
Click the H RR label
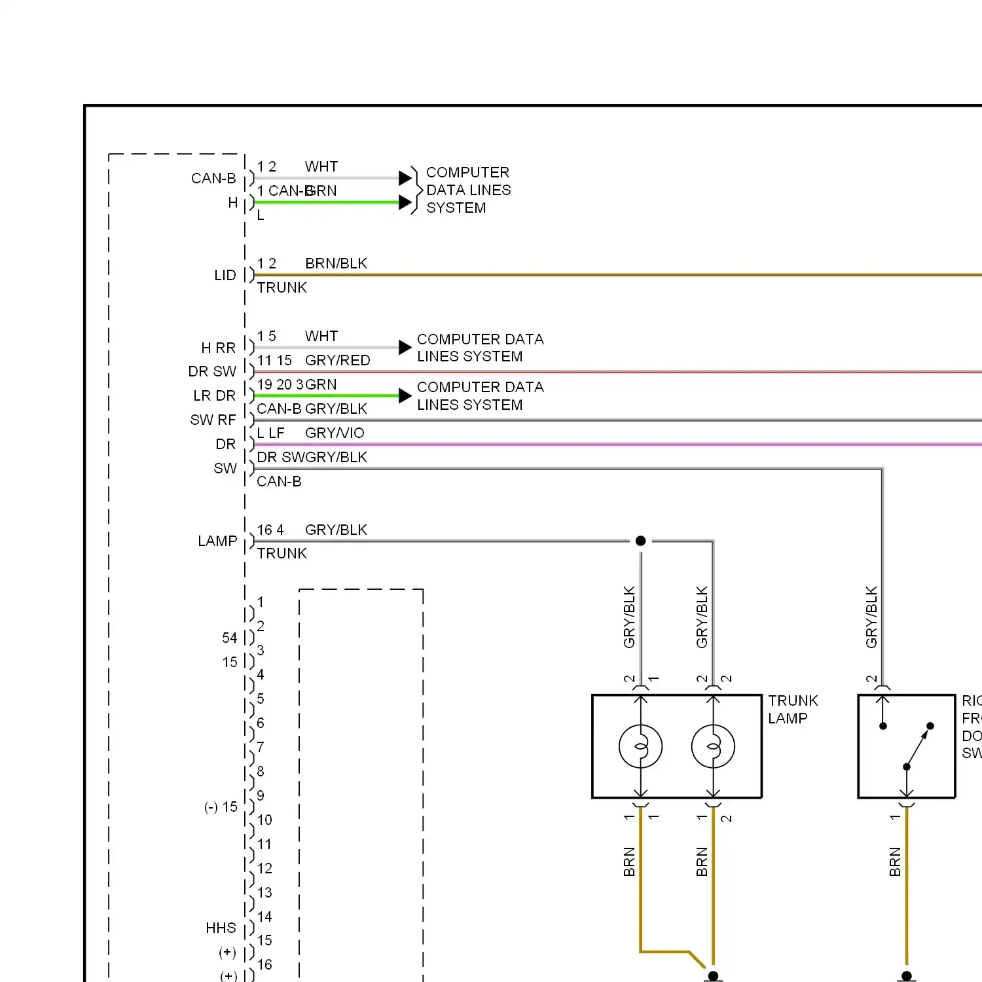click(x=218, y=348)
